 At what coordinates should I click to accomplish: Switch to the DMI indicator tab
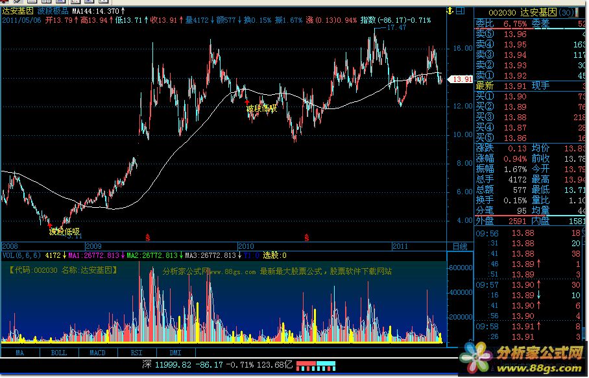[x=175, y=353]
